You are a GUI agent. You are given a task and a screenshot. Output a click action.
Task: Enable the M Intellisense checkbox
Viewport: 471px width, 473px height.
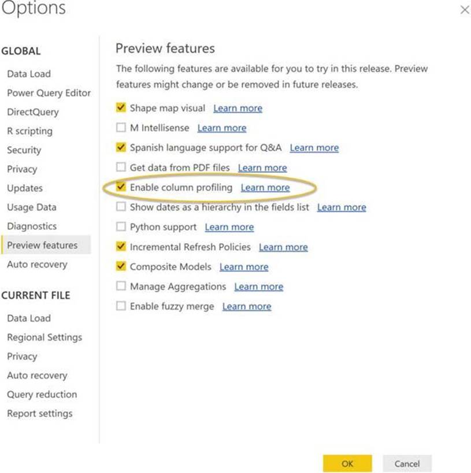pyautogui.click(x=121, y=128)
